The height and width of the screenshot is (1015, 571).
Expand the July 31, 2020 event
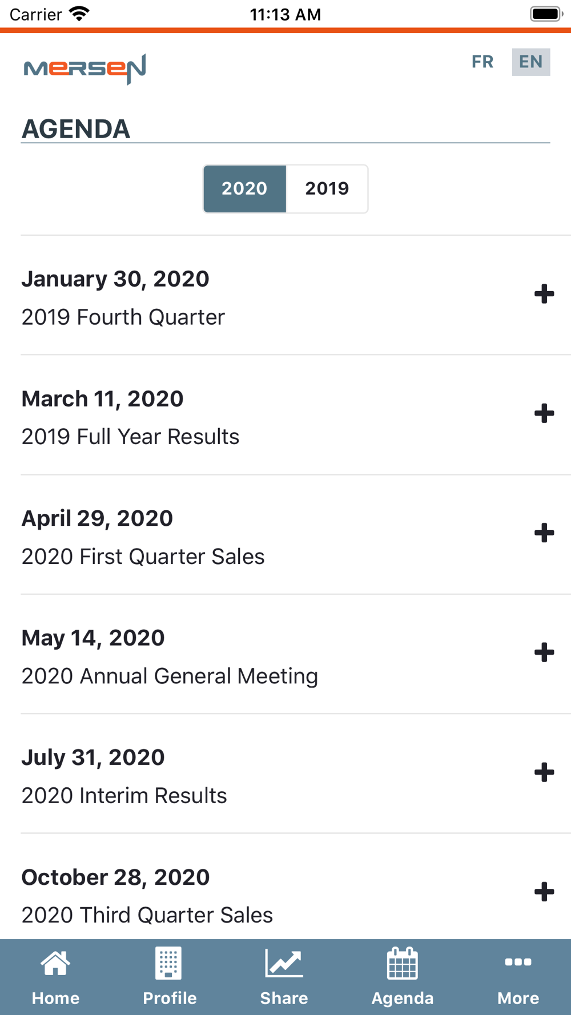pyautogui.click(x=544, y=772)
